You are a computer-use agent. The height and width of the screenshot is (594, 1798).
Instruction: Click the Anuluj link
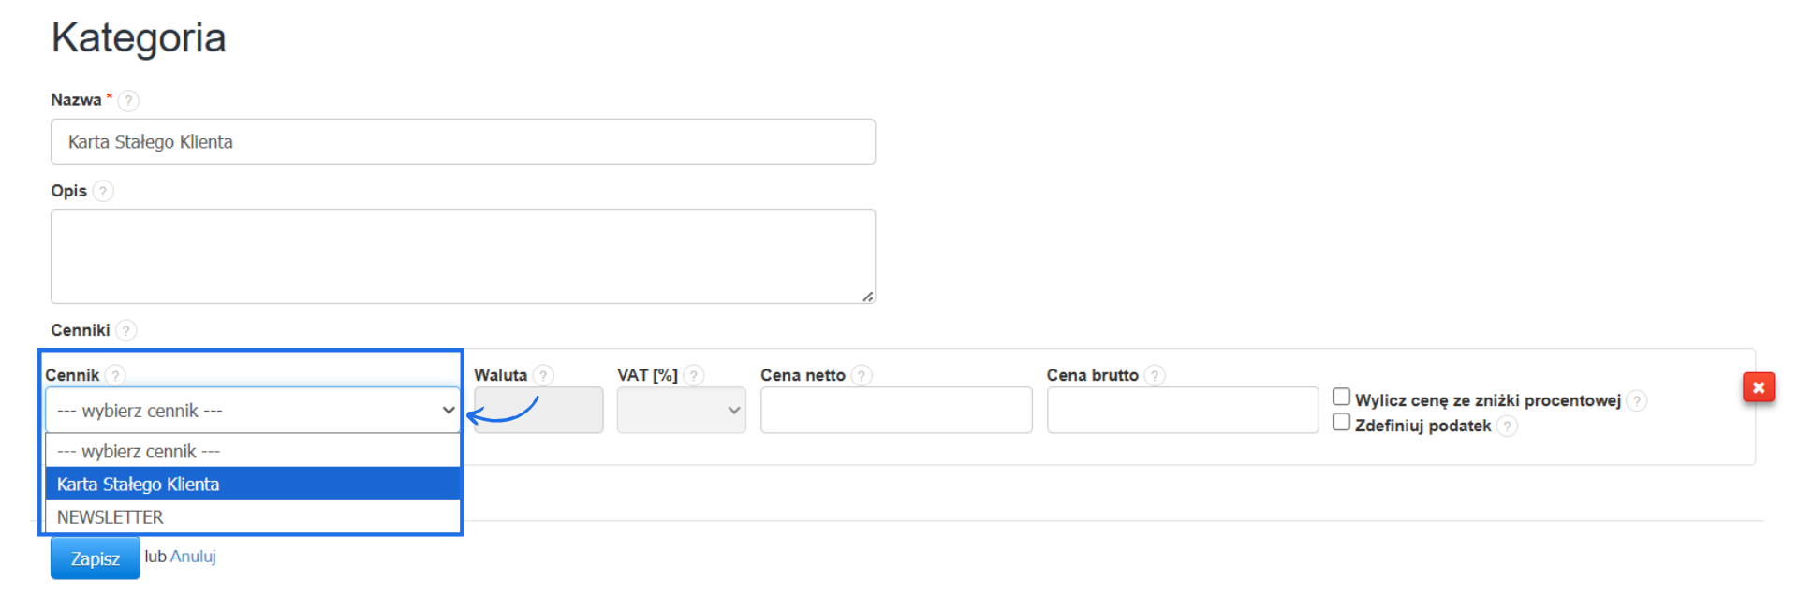coord(194,557)
